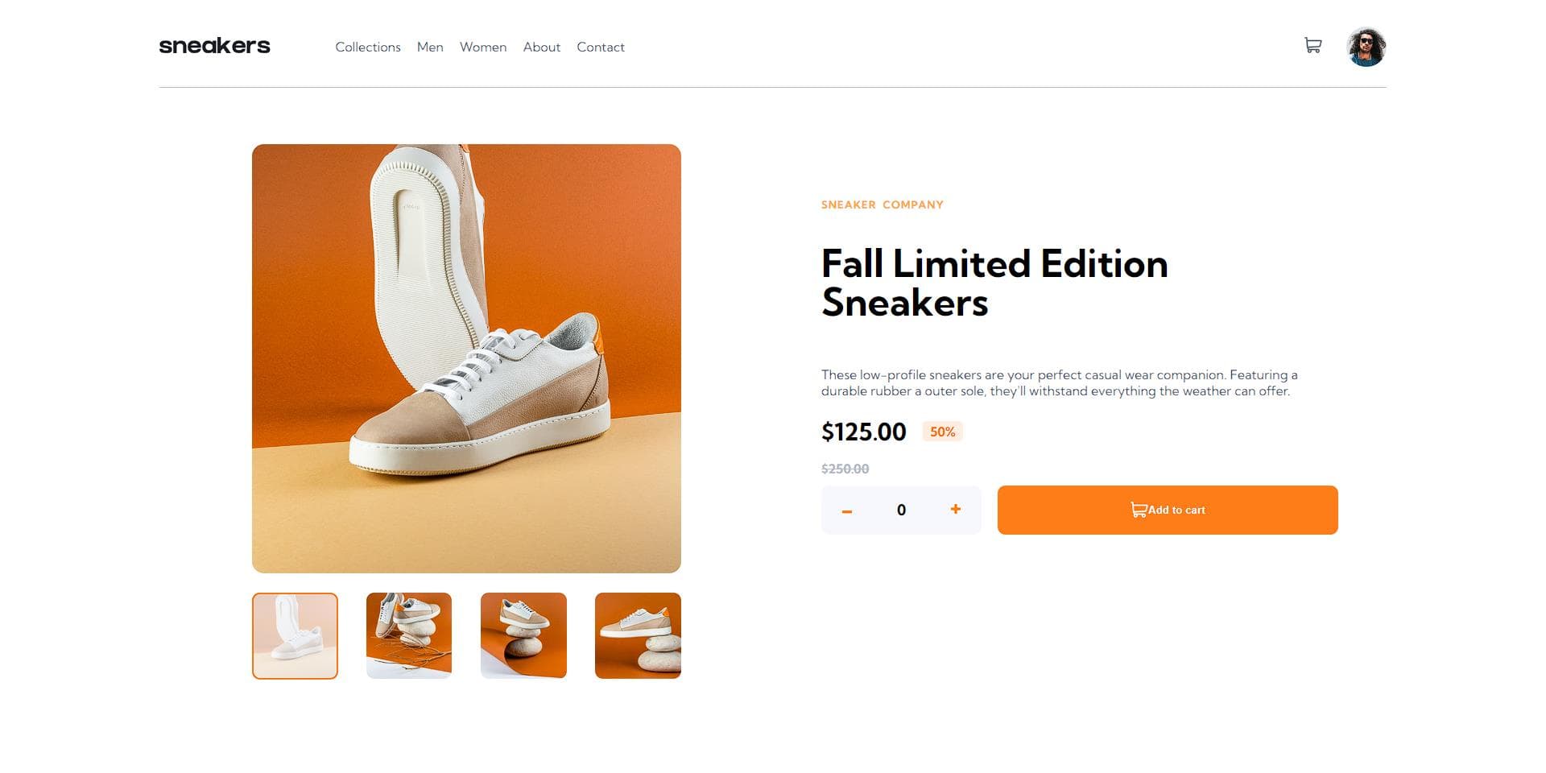The height and width of the screenshot is (773, 1546).
Task: Open the Women section
Action: click(482, 47)
